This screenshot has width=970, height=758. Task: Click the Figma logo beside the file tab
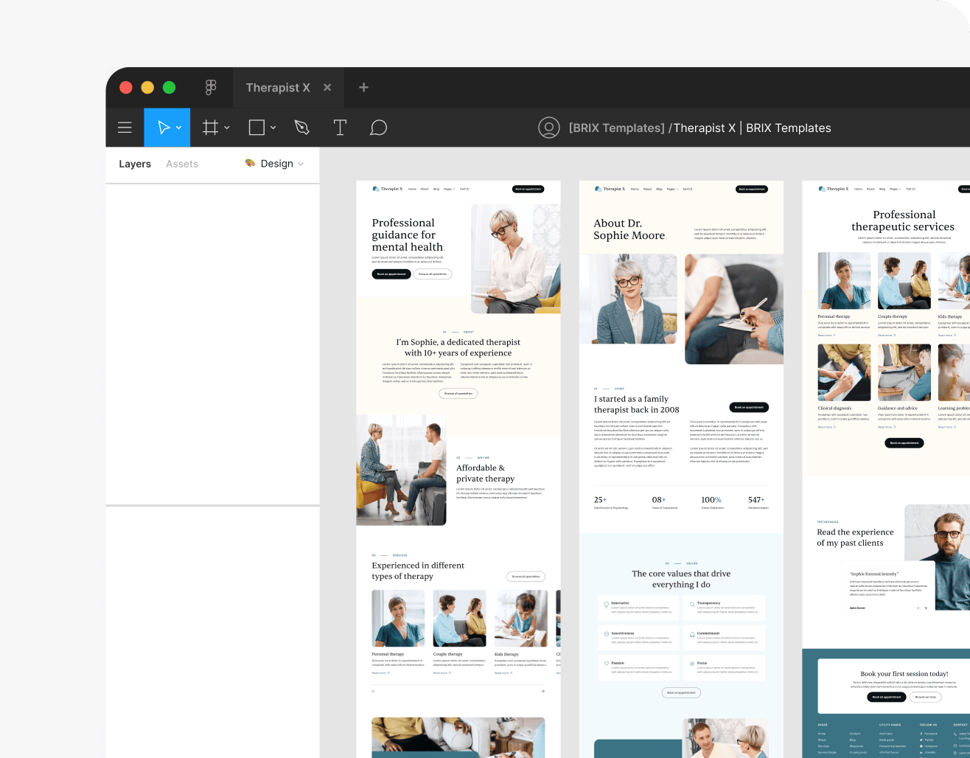(x=212, y=87)
